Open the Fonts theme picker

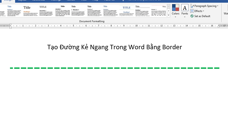185,9
